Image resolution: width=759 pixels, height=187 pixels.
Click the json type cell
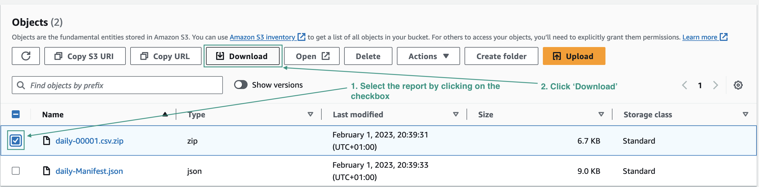195,171
